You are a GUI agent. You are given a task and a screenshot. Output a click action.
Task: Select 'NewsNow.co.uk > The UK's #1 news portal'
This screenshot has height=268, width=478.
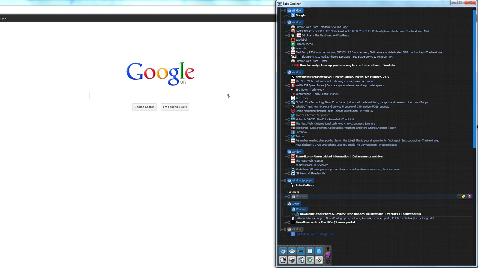click(x=325, y=222)
